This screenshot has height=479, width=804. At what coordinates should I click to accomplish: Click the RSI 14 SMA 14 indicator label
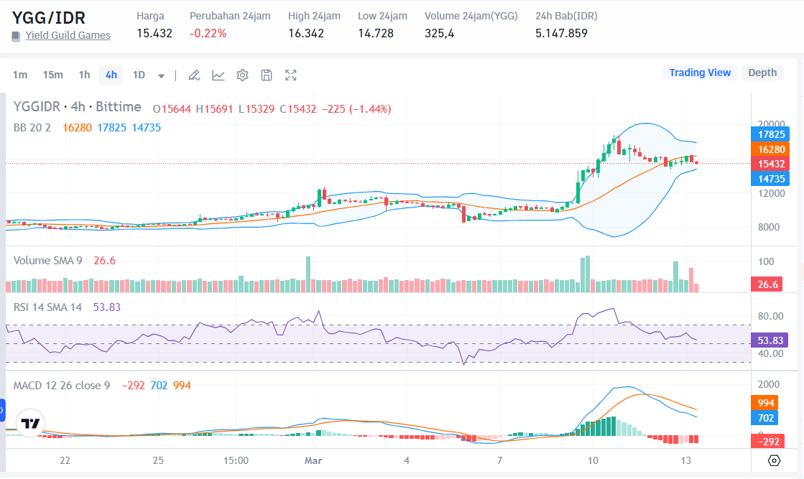(47, 307)
